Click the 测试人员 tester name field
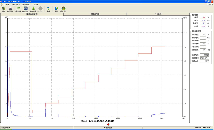 pyautogui.click(x=205, y=61)
